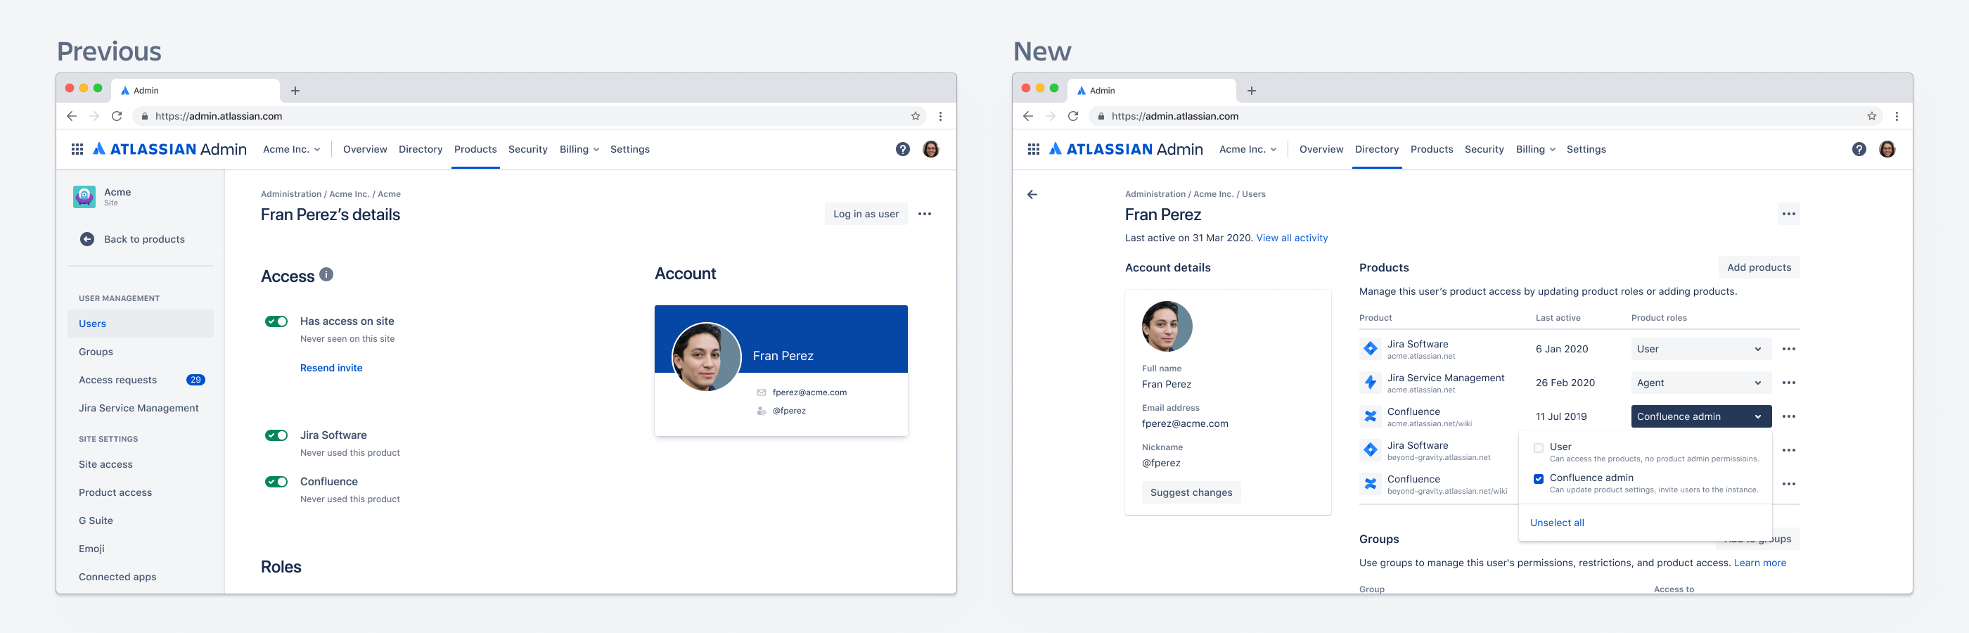The height and width of the screenshot is (633, 1969).
Task: Click the Add products button
Action: click(1759, 267)
